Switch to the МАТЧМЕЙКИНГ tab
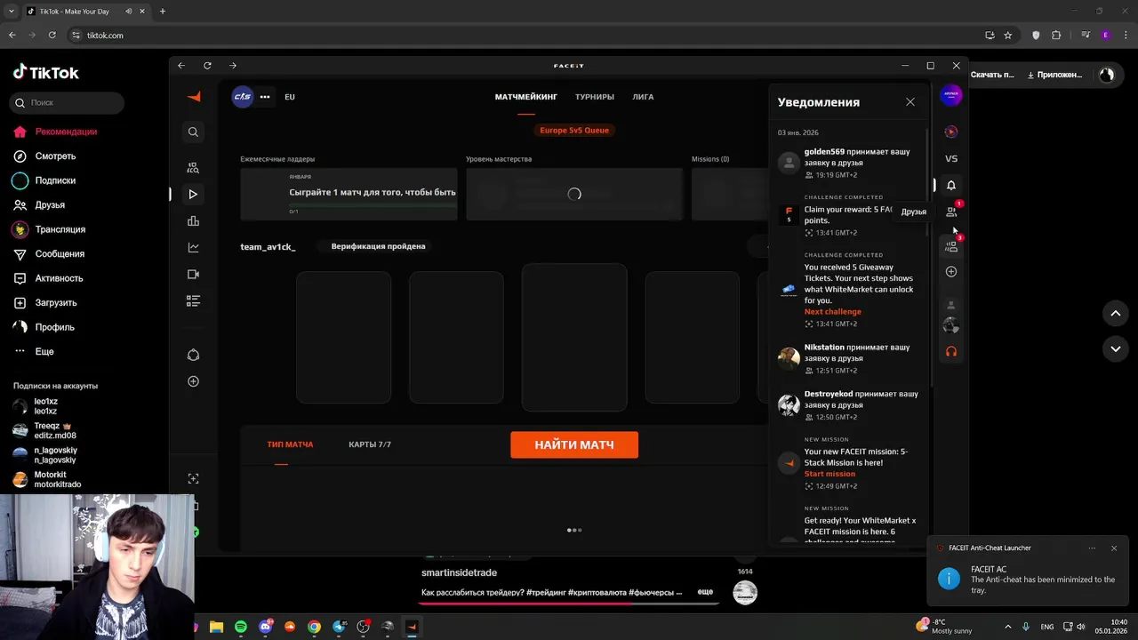The width and height of the screenshot is (1138, 640). (526, 97)
